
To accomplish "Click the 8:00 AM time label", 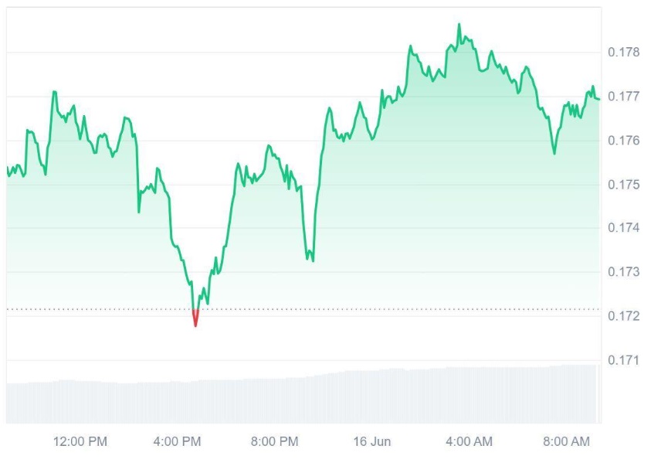I will pos(567,442).
